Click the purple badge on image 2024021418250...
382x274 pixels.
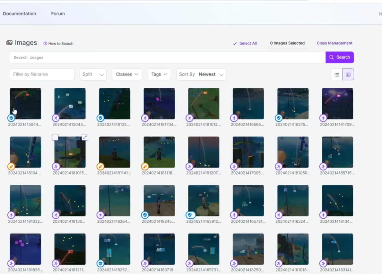(234, 263)
